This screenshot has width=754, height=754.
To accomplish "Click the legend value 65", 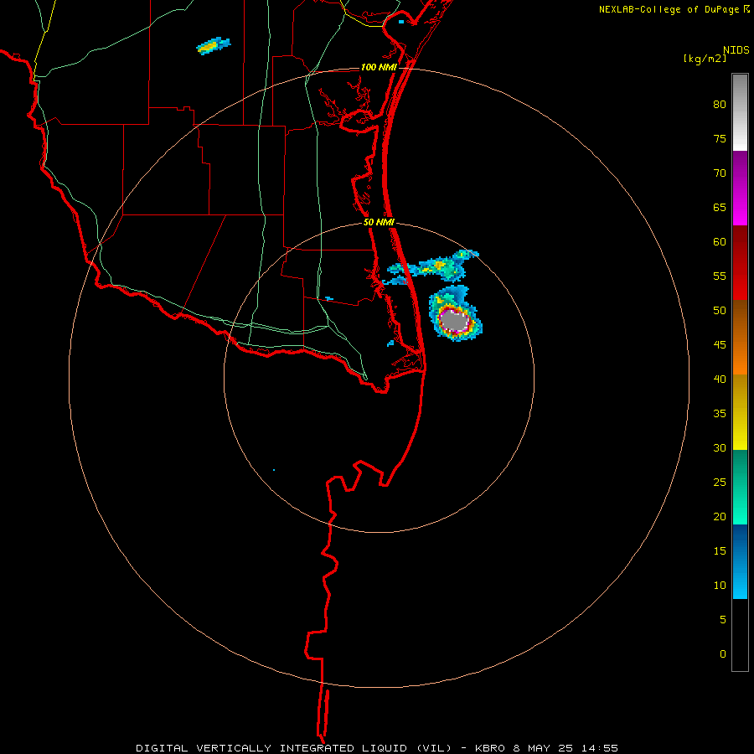I will pos(720,207).
